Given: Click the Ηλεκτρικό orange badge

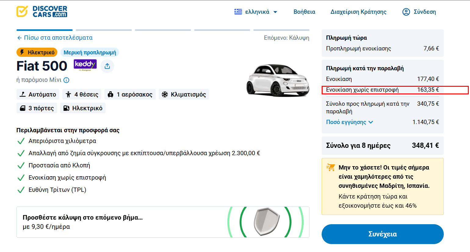Looking at the screenshot, I should [37, 52].
